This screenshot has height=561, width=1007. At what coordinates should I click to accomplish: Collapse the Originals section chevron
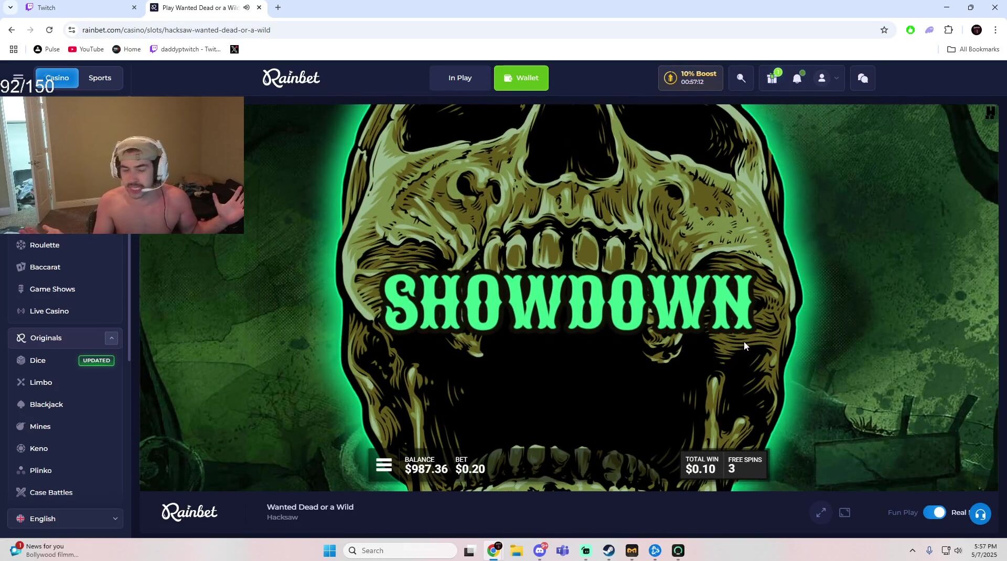[111, 338]
